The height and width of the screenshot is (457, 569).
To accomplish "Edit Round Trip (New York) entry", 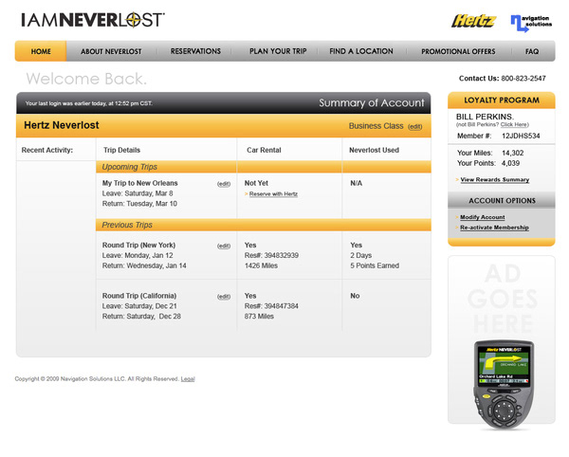I will pyautogui.click(x=224, y=246).
